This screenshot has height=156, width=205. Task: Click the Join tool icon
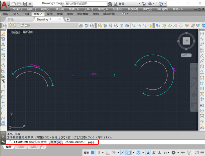click(3, 102)
